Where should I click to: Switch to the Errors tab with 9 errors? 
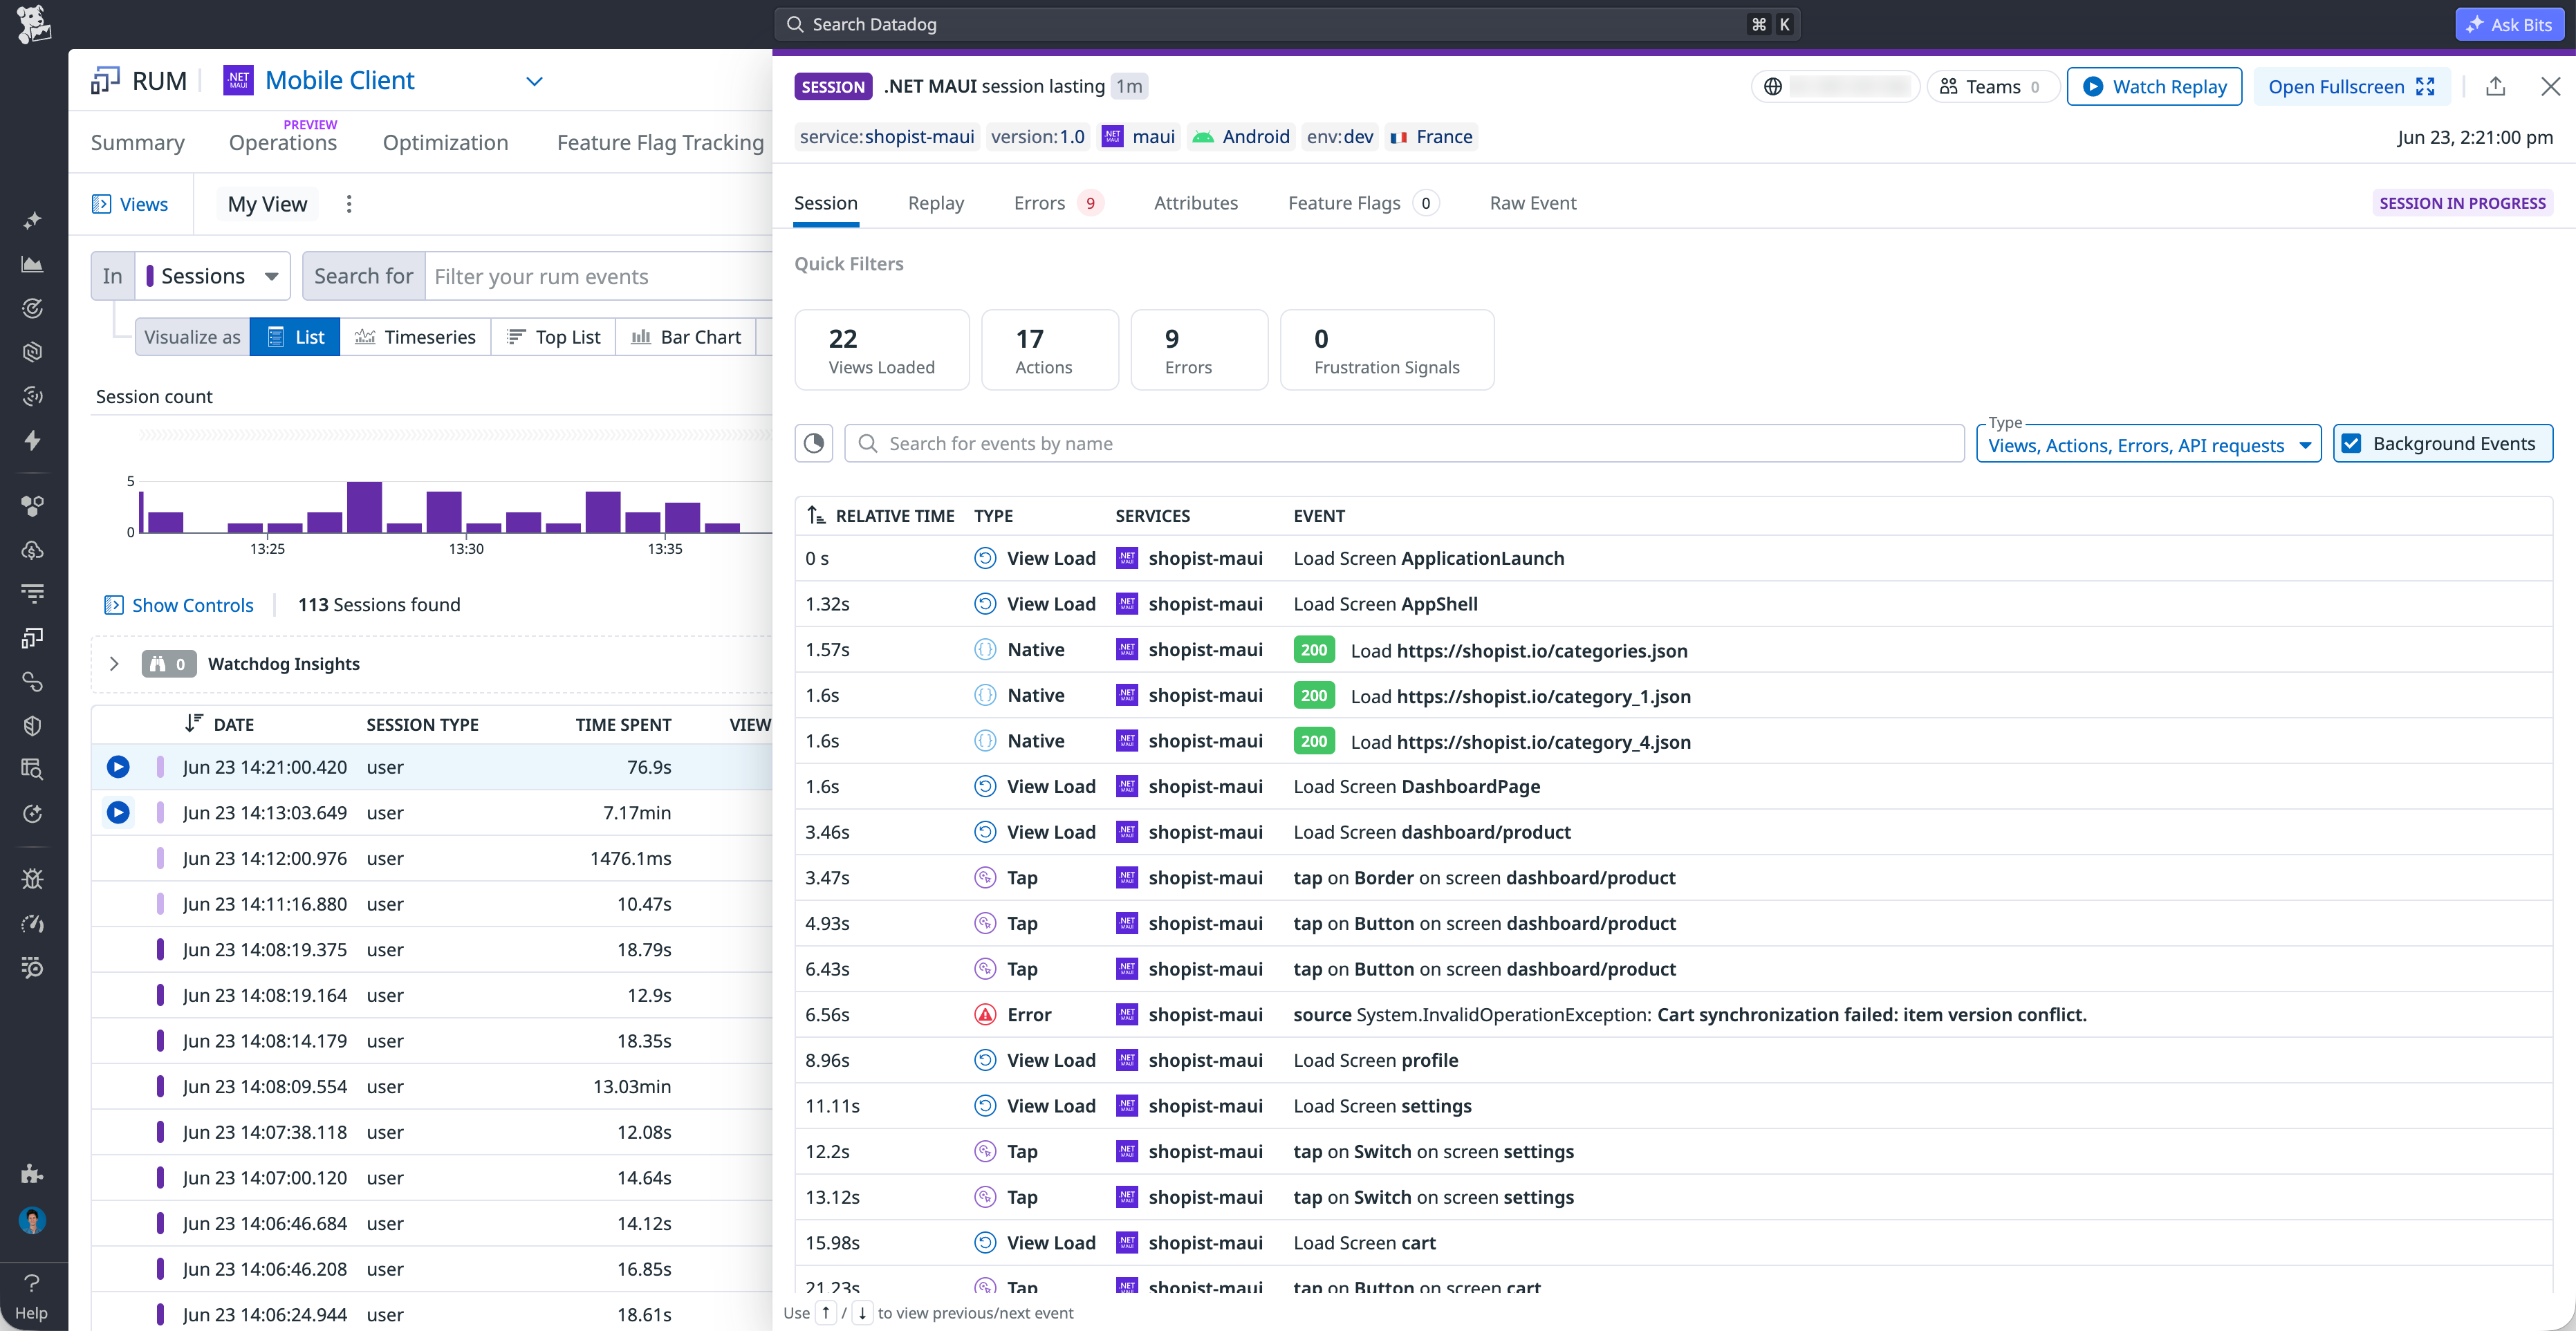(x=1058, y=203)
